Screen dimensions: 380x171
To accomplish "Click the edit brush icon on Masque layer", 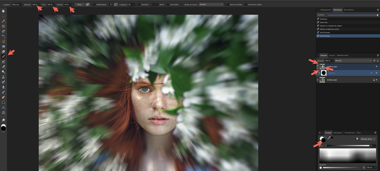I will [371, 73].
